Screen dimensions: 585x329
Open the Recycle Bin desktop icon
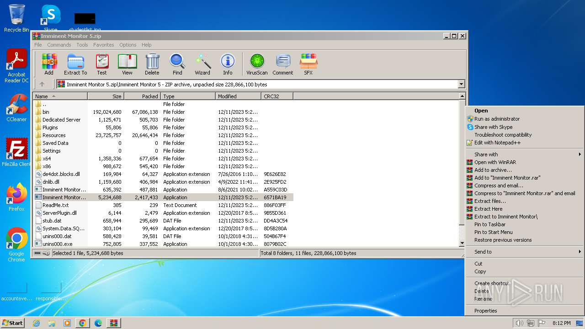tap(16, 18)
